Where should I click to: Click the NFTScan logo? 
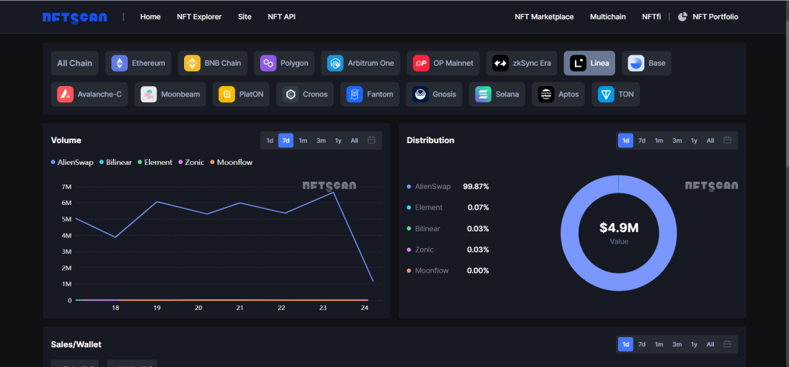pos(75,17)
